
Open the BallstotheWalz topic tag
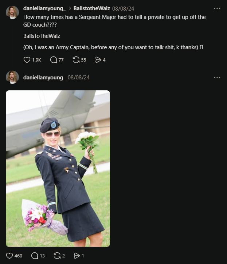(x=92, y=8)
